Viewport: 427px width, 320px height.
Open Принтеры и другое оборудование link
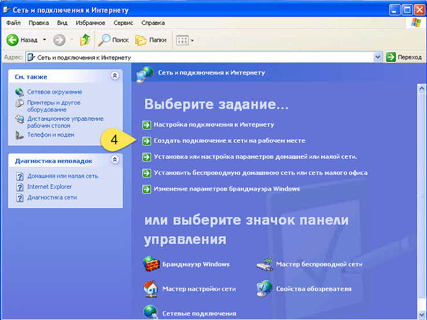pyautogui.click(x=54, y=106)
